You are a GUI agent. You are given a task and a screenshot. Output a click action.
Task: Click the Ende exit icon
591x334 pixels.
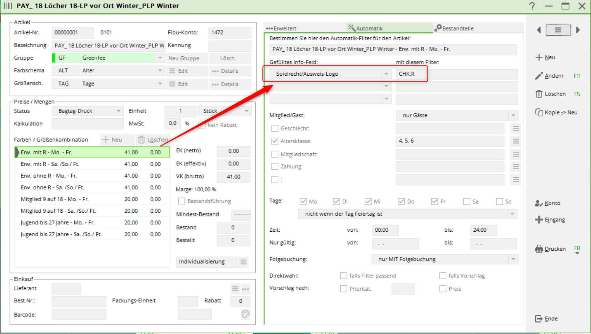coord(539,319)
